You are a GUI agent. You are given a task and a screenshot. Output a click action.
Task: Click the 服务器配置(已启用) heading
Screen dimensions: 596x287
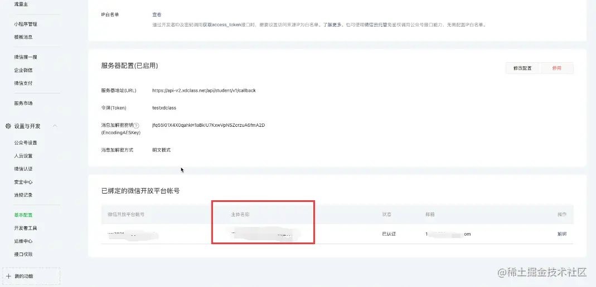pyautogui.click(x=129, y=66)
